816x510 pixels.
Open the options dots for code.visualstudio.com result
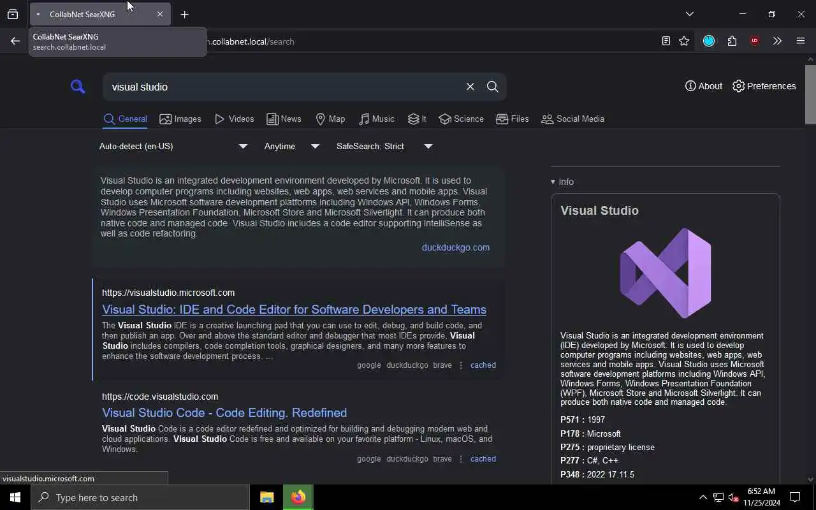[x=461, y=459]
